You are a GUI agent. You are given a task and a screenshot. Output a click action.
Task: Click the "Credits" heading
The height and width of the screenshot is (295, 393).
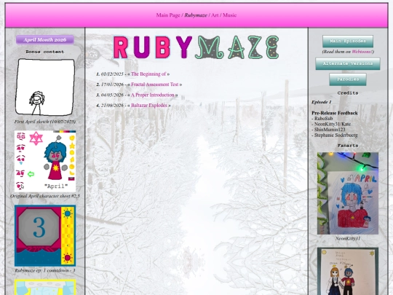pos(348,93)
